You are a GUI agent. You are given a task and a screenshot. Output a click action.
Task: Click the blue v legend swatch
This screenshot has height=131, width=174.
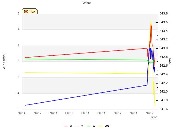tap(77, 126)
